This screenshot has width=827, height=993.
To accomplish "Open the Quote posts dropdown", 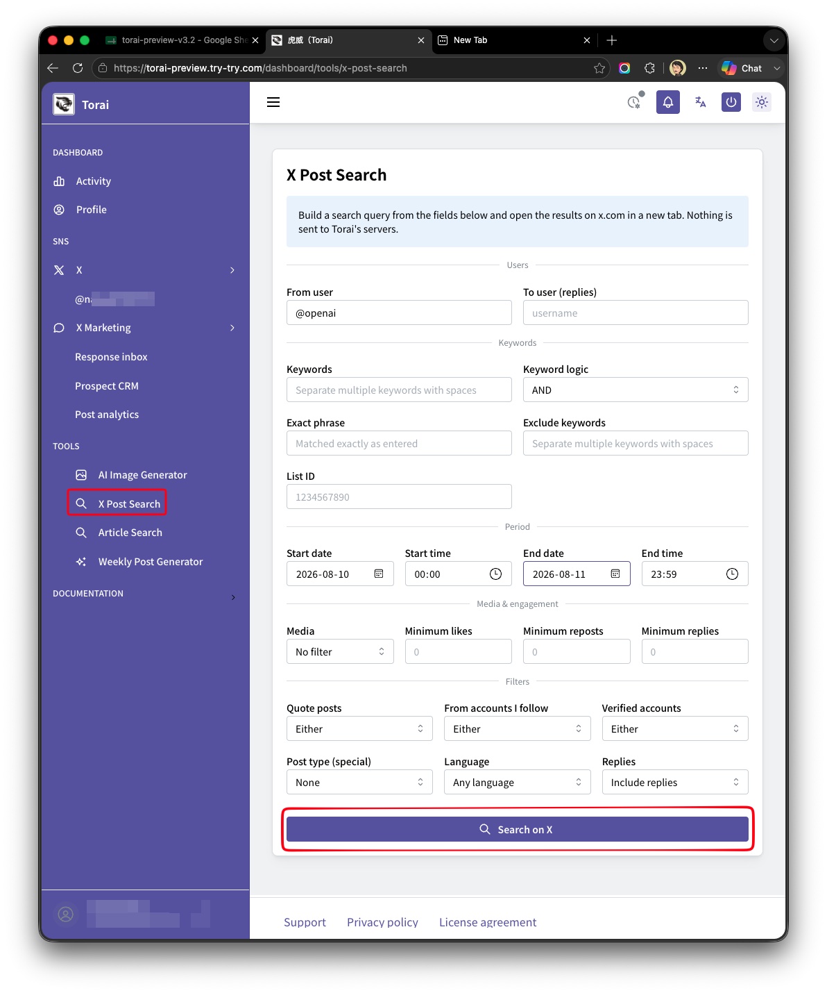I will pyautogui.click(x=359, y=728).
